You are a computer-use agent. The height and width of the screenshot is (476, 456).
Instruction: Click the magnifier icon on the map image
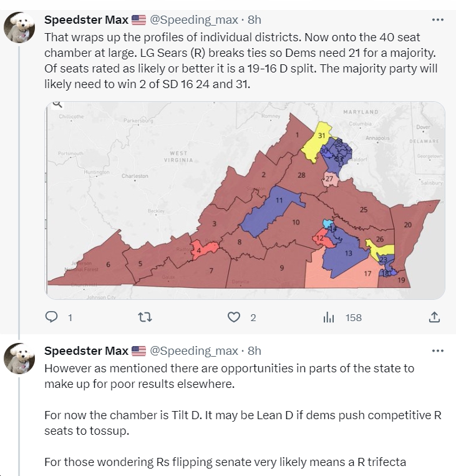click(x=57, y=104)
